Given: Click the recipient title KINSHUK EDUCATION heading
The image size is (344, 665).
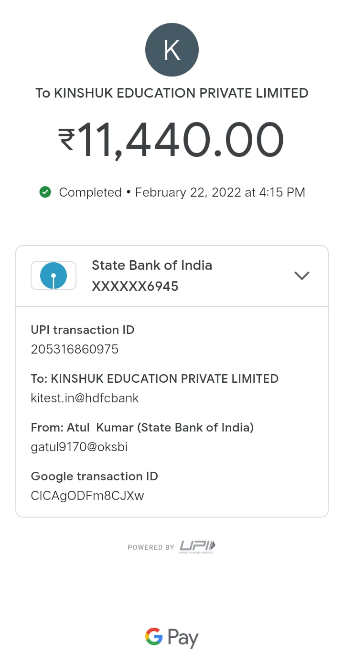Looking at the screenshot, I should click(x=172, y=93).
